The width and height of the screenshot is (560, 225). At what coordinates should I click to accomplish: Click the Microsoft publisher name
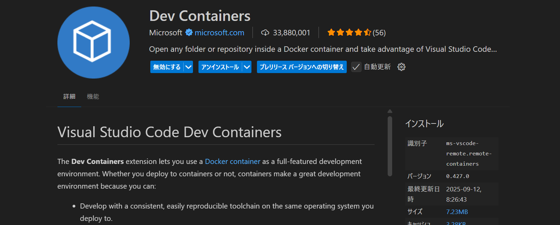click(x=165, y=33)
